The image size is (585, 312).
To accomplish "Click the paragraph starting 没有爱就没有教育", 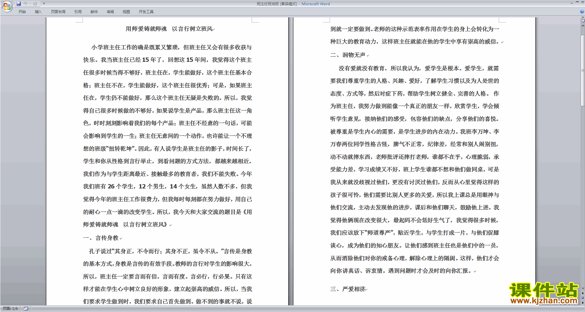I will point(415,170).
